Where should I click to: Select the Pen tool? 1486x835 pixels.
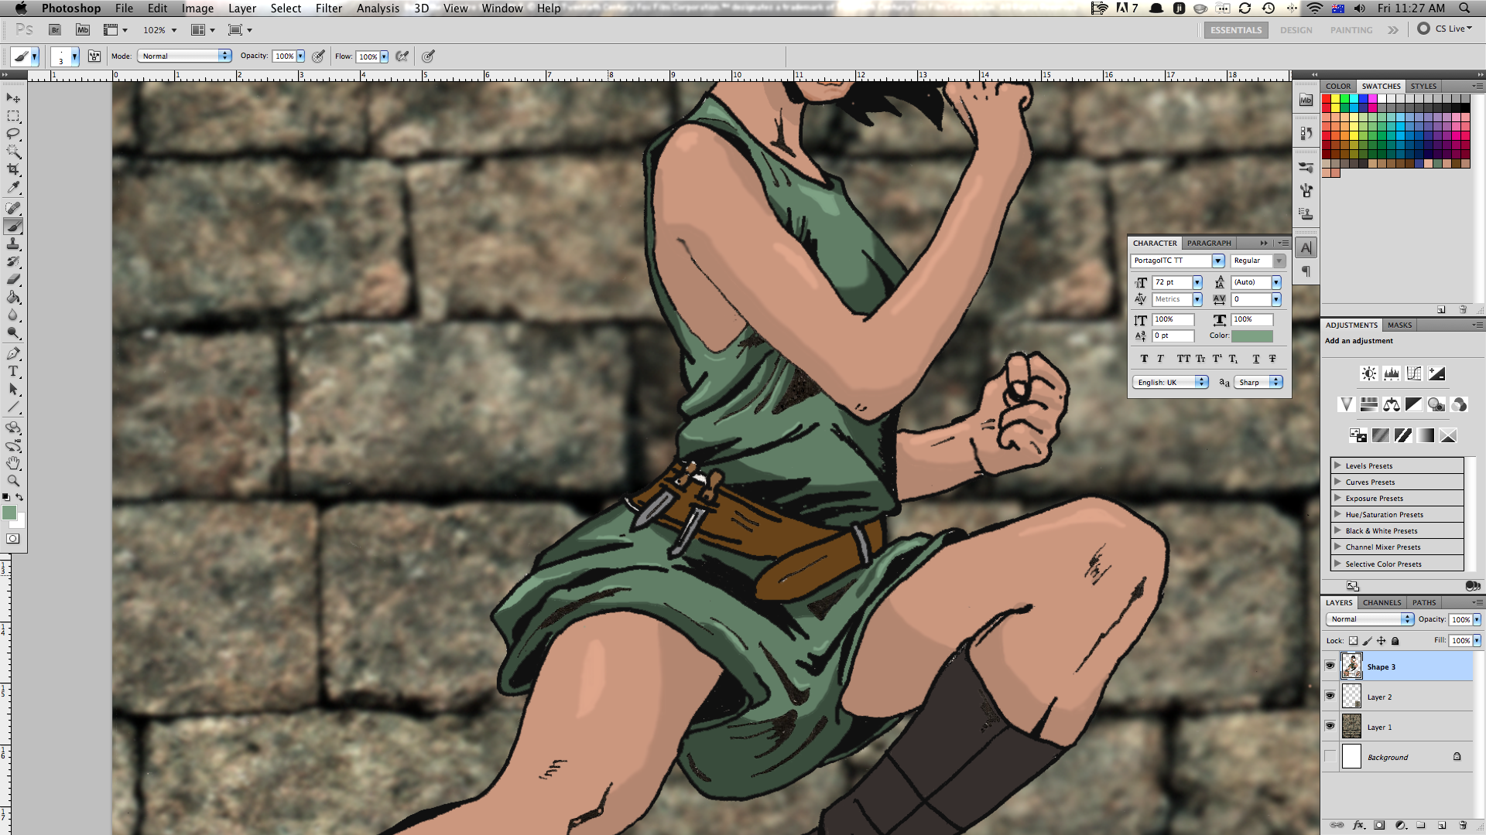pyautogui.click(x=13, y=354)
